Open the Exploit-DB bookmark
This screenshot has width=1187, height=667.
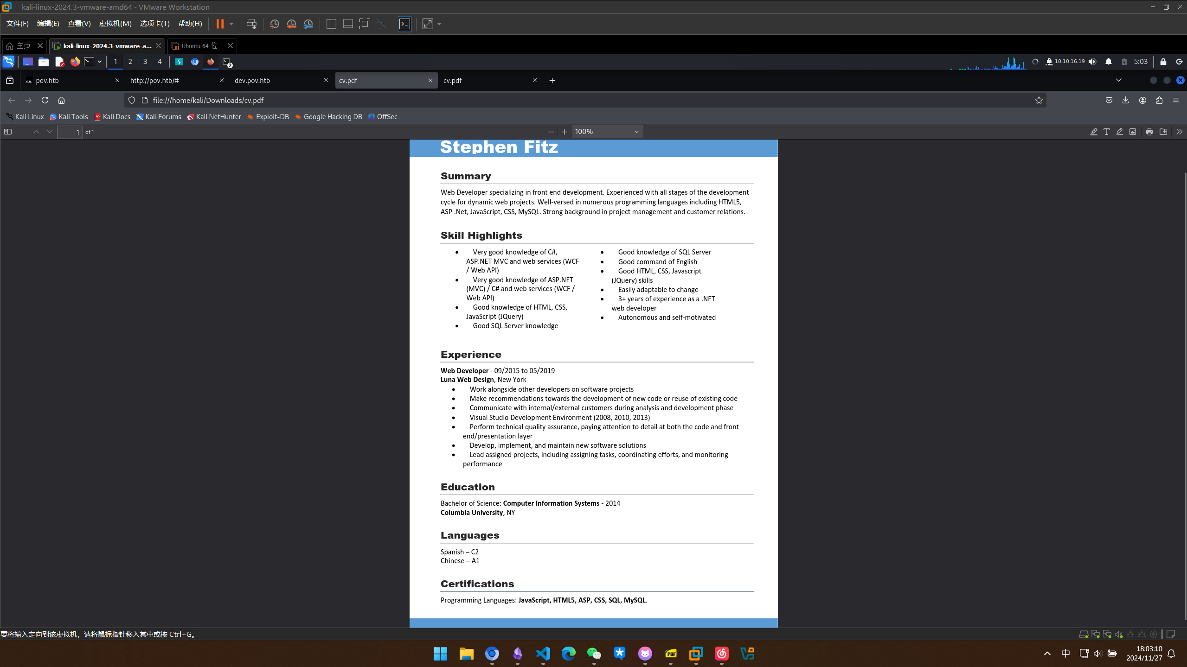(x=268, y=117)
